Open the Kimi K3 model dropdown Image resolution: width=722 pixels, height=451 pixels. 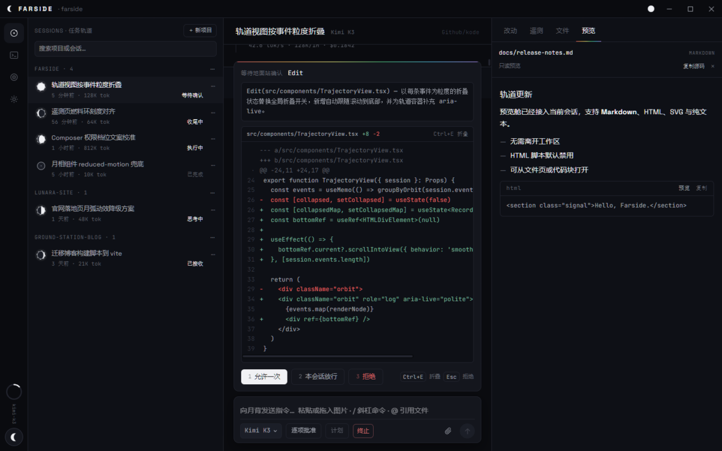click(261, 431)
